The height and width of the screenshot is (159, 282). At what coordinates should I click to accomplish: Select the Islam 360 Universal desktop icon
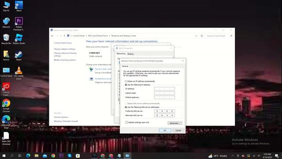6,138
